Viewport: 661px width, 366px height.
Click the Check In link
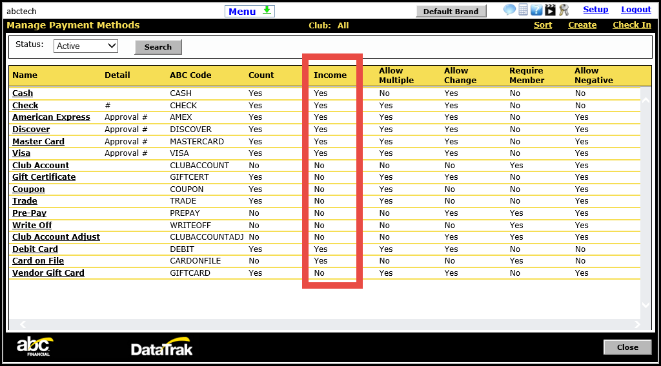point(631,25)
